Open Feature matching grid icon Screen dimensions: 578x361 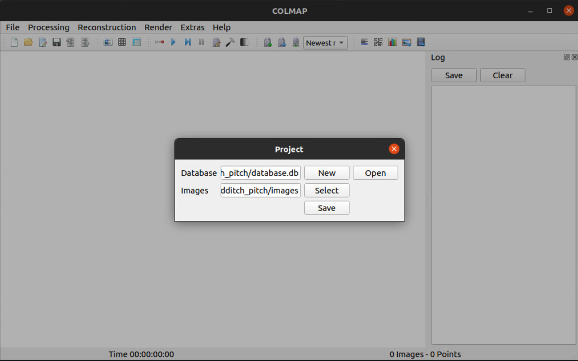[x=122, y=43]
